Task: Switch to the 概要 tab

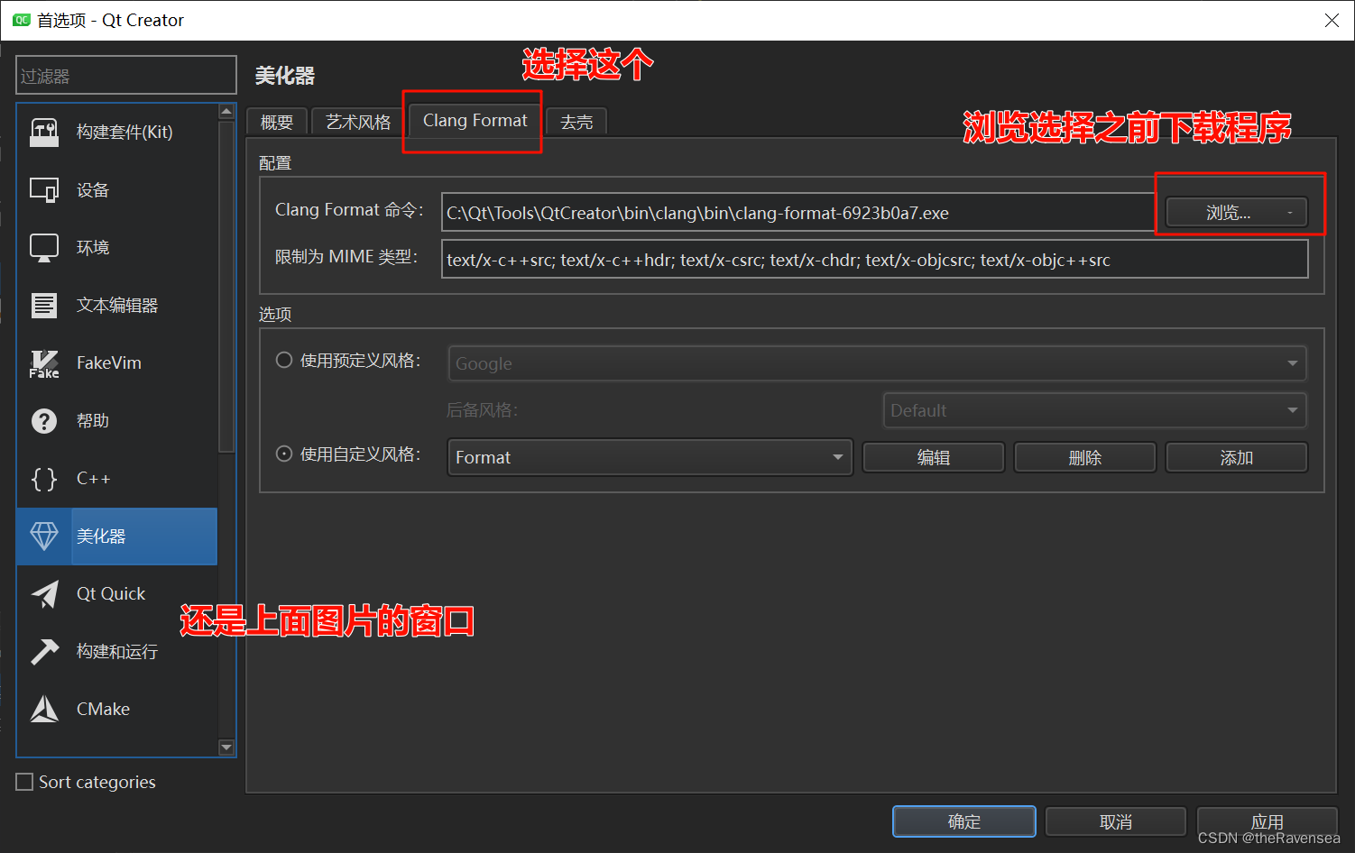Action: 277,122
